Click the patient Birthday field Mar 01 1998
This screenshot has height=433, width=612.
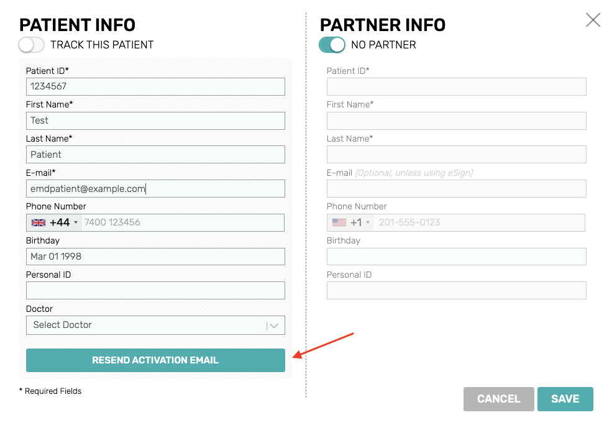coord(155,257)
